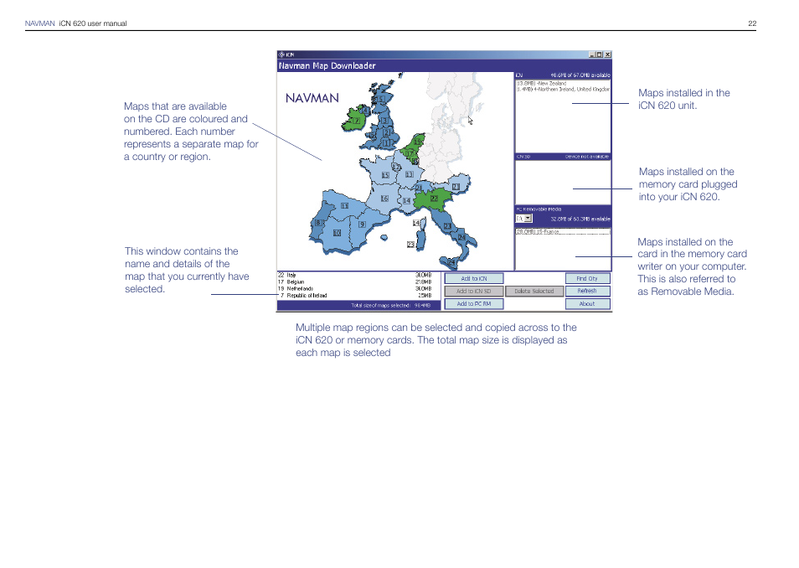The width and height of the screenshot is (799, 568).
Task: Click the Add to iCN button
Action: point(474,278)
